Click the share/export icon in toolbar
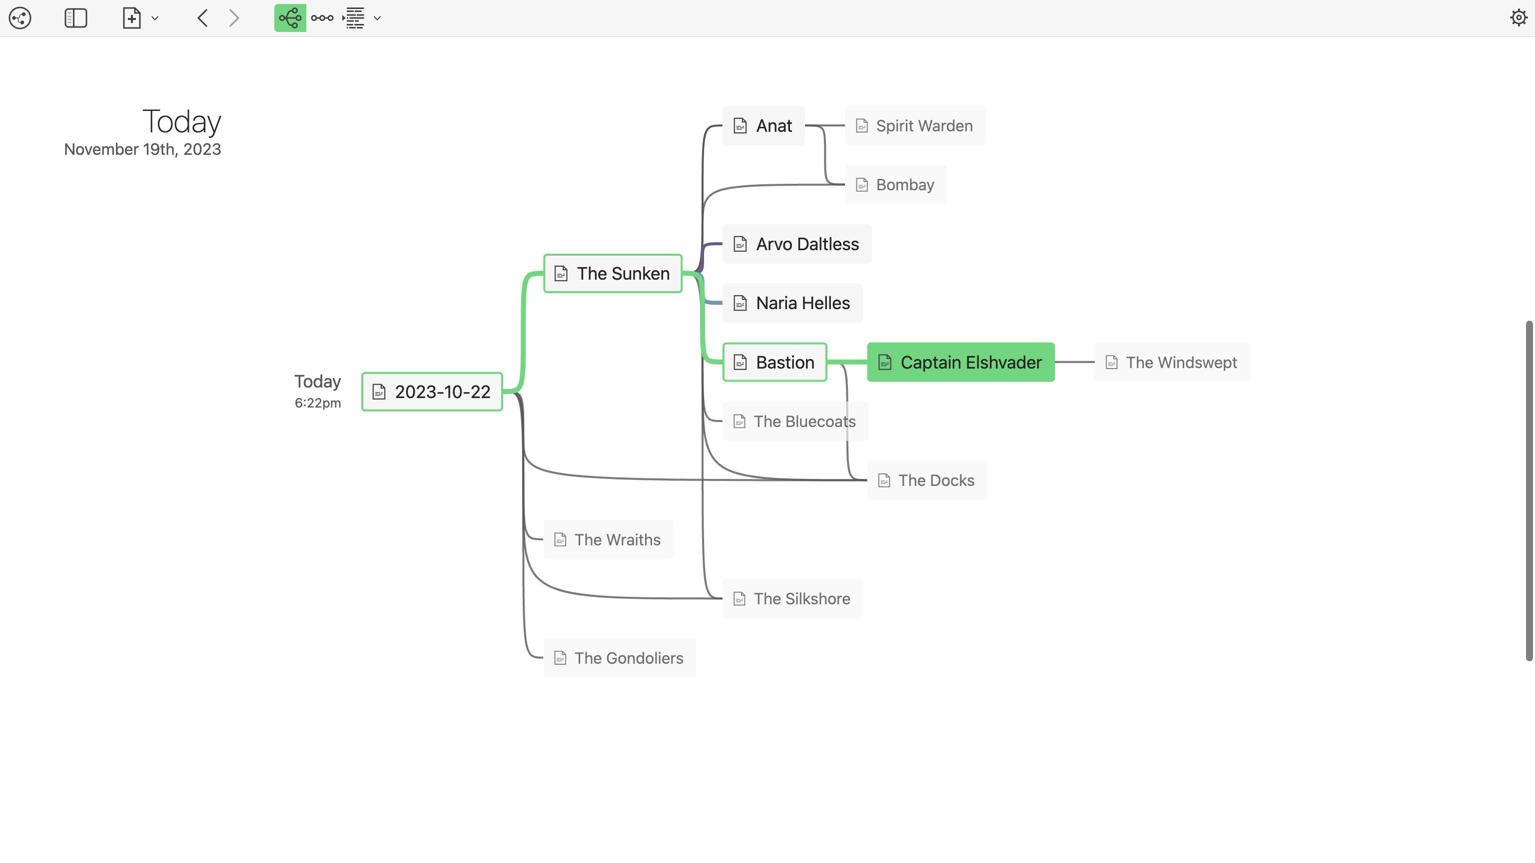 tap(19, 18)
